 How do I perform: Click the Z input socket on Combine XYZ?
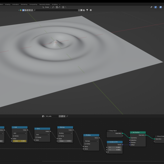coord(107,152)
